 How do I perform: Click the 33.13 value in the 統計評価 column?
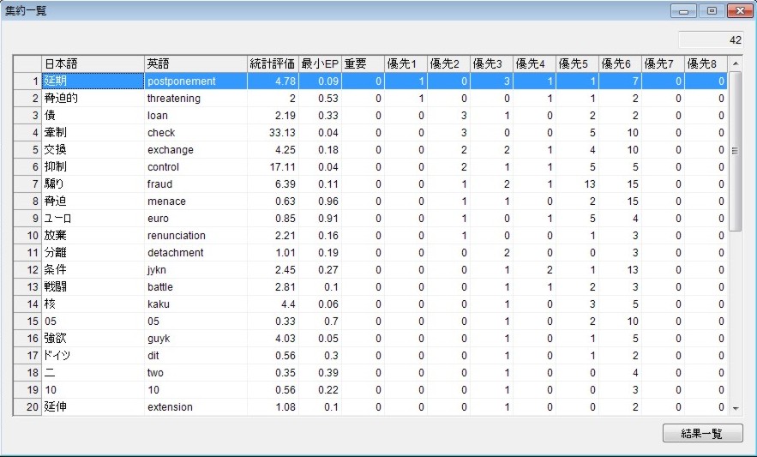273,133
